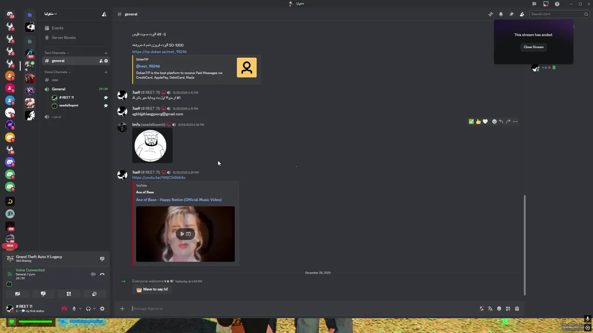Open translate icon in message bar

(490, 308)
